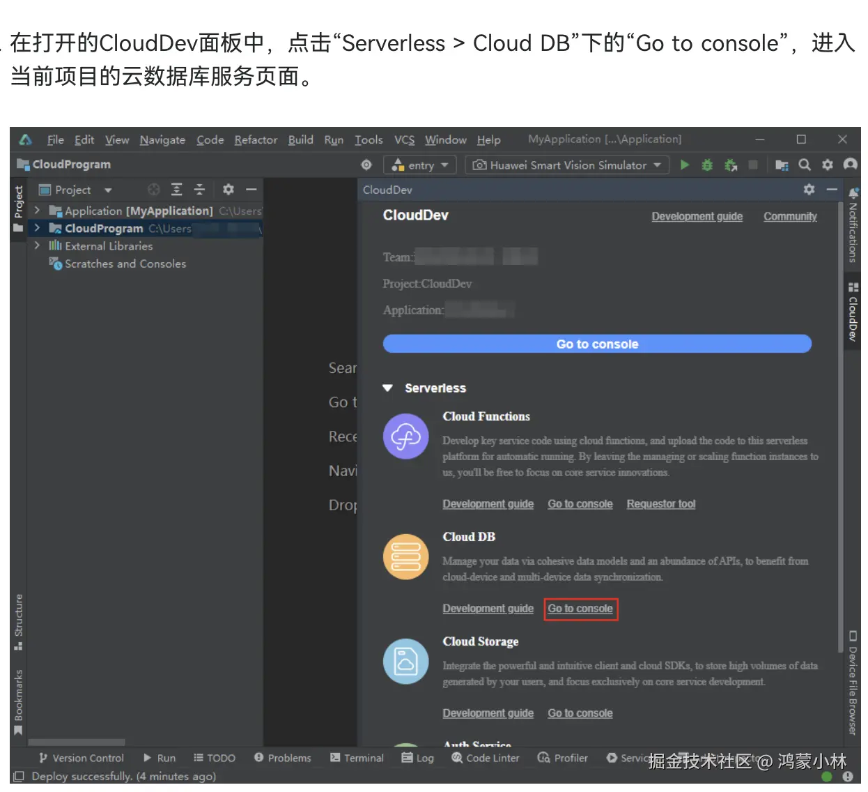Open the Huawei Smart Vision Simulator device dropdown
The image size is (868, 792).
click(566, 165)
